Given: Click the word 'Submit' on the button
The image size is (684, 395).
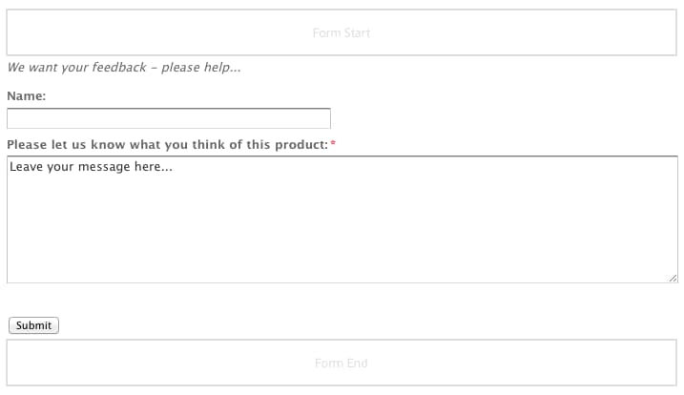Looking at the screenshot, I should [33, 325].
